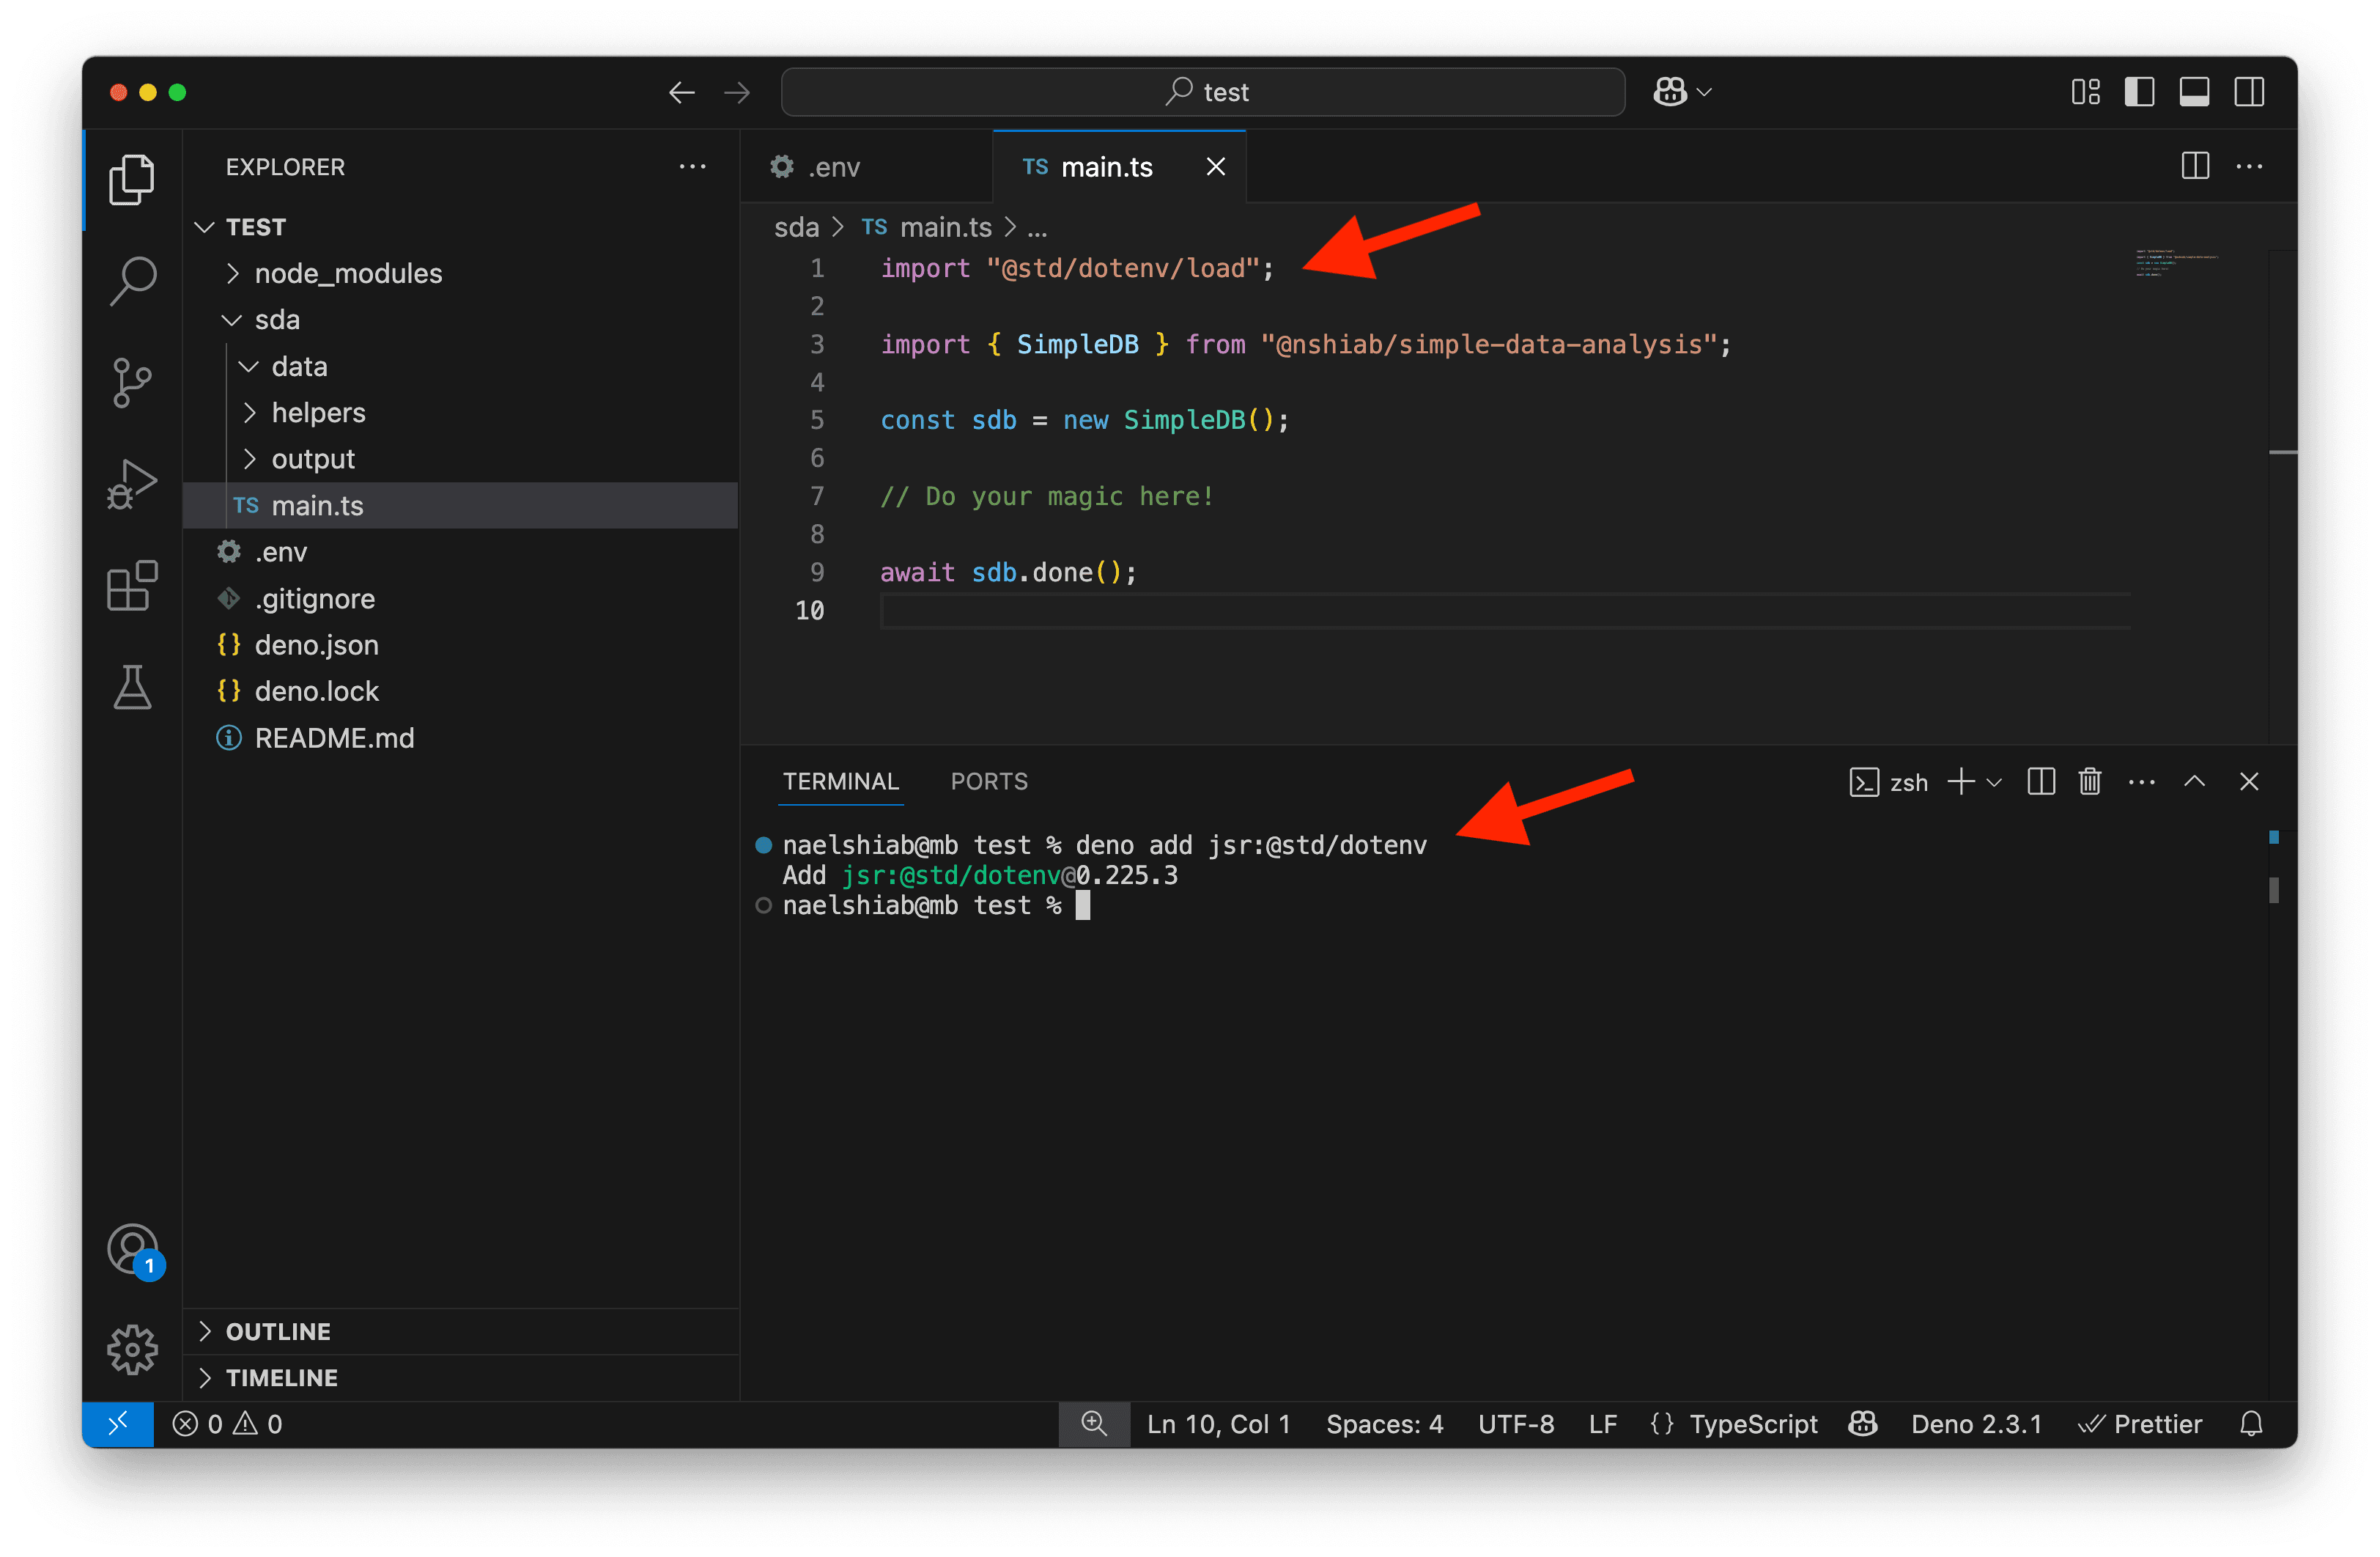This screenshot has height=1557, width=2380.
Task: Kill terminal with the trash icon
Action: click(x=2089, y=781)
